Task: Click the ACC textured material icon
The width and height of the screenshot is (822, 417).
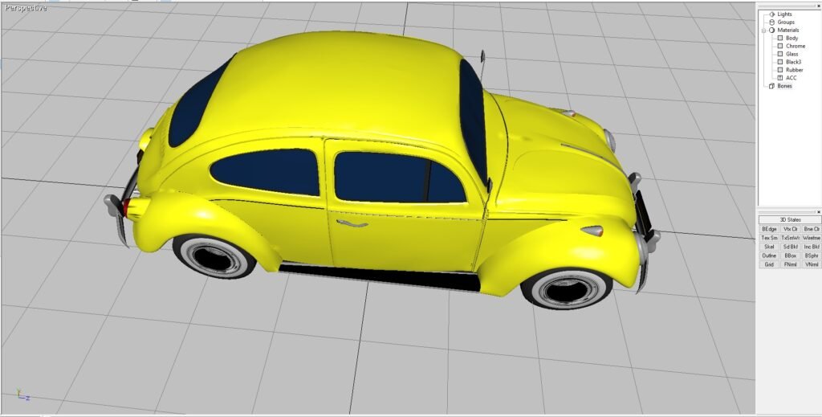Action: (779, 78)
